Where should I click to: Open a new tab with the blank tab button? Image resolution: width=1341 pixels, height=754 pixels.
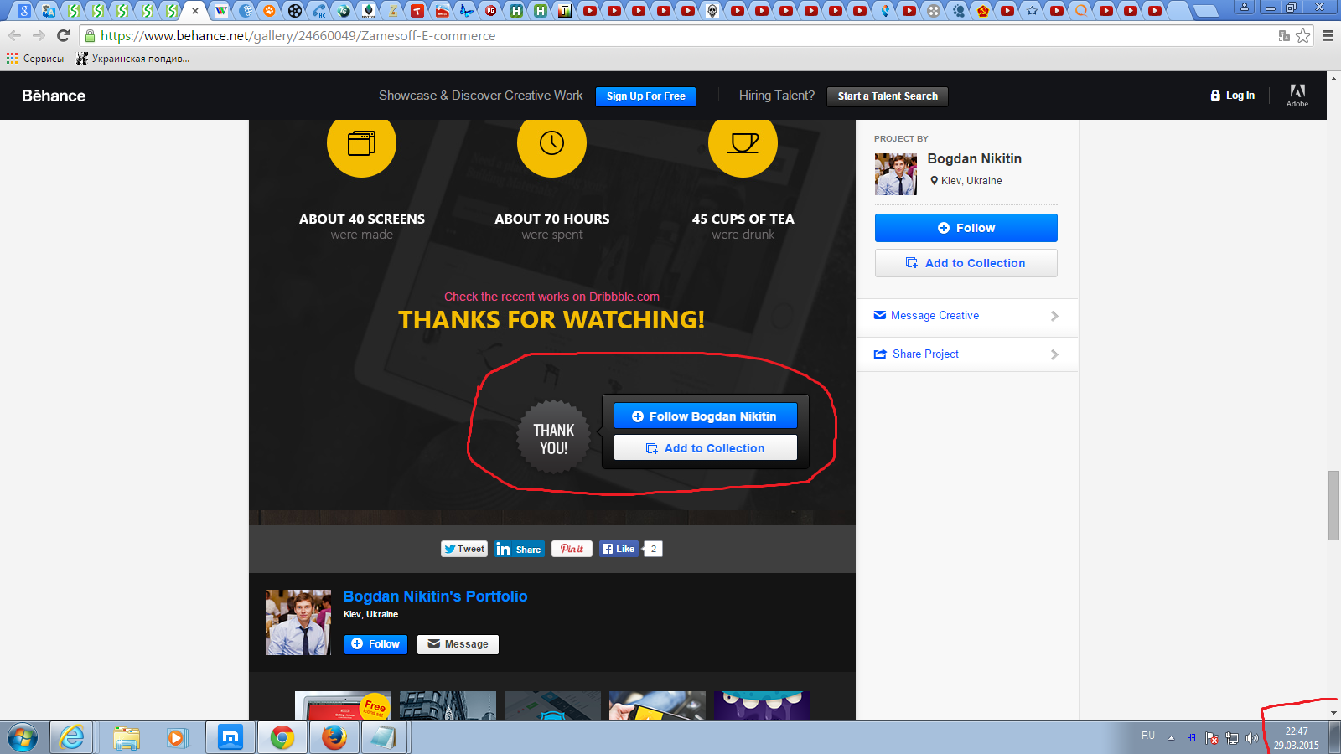(x=1205, y=11)
